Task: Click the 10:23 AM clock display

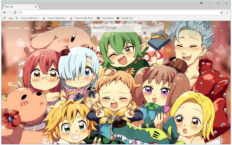Action: [202, 28]
